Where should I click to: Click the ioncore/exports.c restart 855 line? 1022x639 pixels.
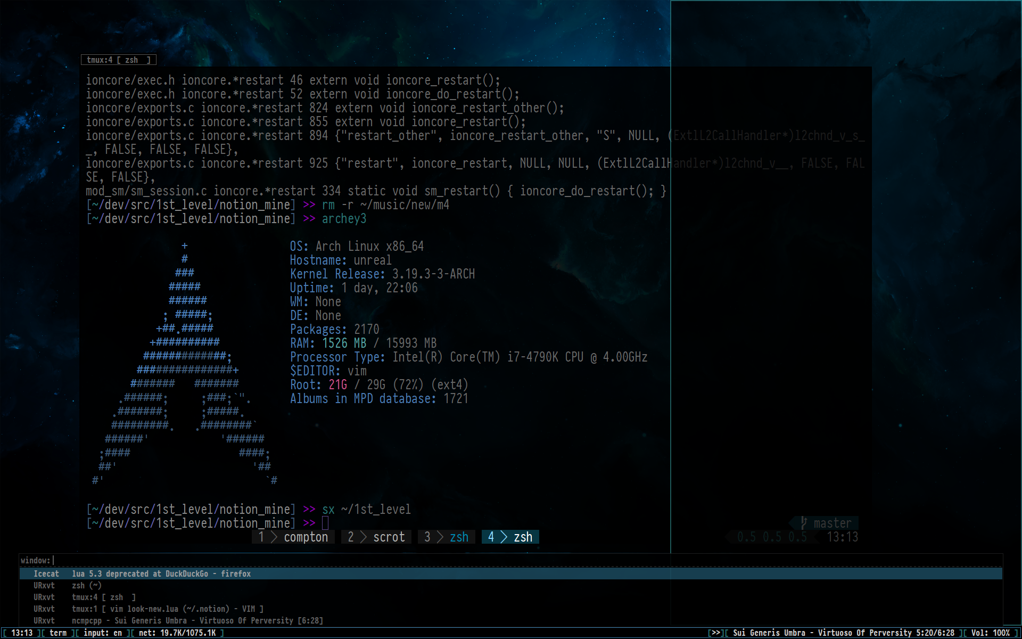pos(306,121)
